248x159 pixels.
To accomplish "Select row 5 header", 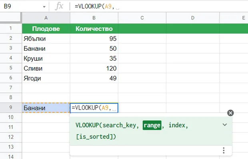I will (x=10, y=68).
